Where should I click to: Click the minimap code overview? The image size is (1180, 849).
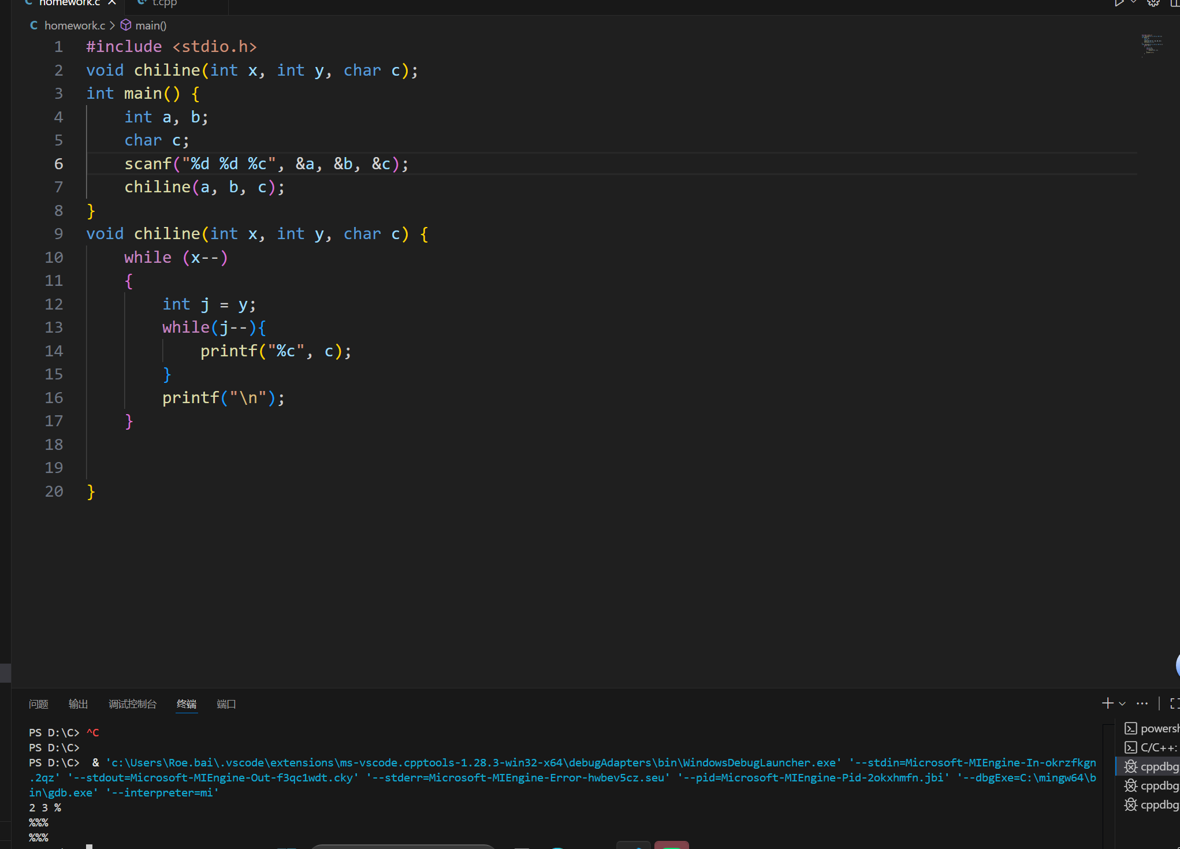tap(1151, 45)
